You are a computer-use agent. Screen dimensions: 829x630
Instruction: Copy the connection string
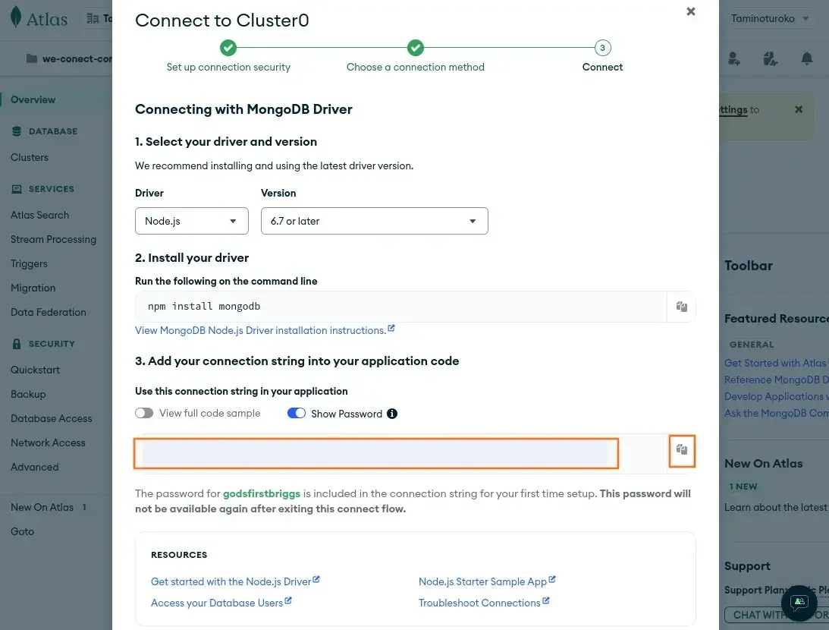(x=681, y=450)
